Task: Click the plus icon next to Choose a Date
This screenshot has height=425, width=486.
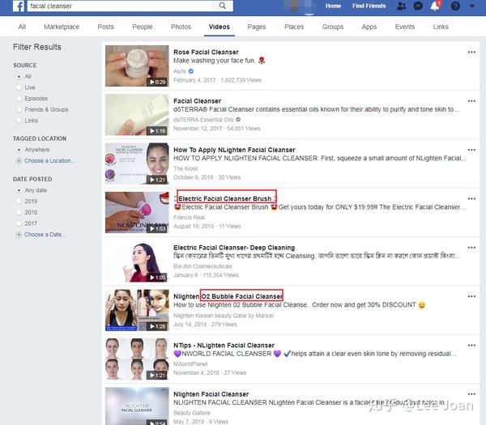Action: point(19,235)
